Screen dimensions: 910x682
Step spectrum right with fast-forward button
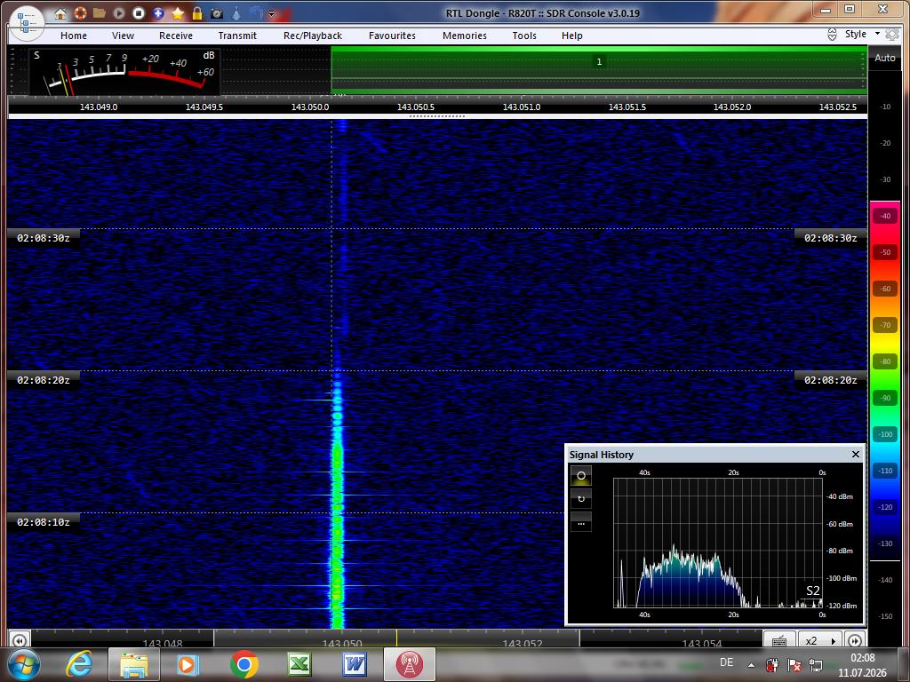855,640
